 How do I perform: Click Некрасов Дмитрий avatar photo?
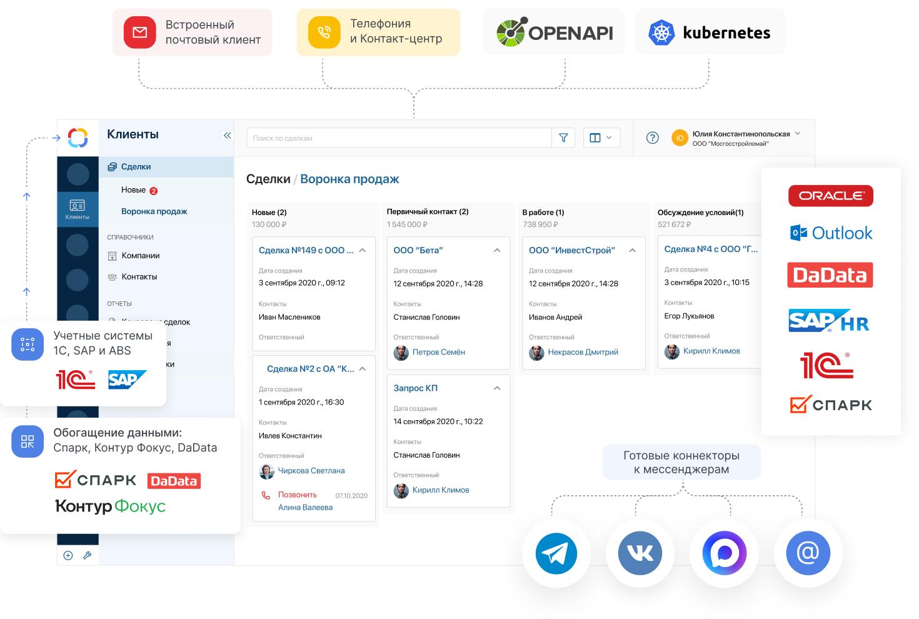pyautogui.click(x=536, y=353)
